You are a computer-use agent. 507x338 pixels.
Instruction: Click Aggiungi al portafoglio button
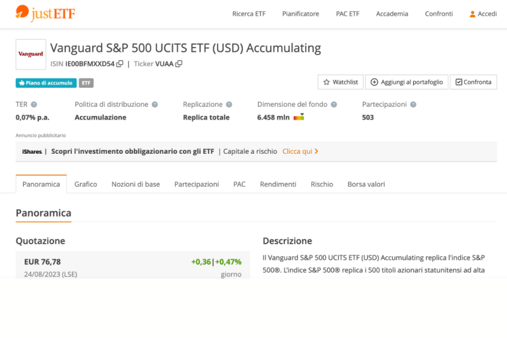[x=407, y=83]
